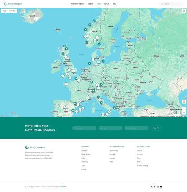Open the YOOtheme link in copyright line
The width and height of the screenshot is (187, 192).
[x=63, y=187]
